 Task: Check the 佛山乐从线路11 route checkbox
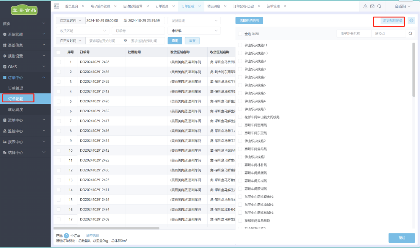click(x=240, y=45)
